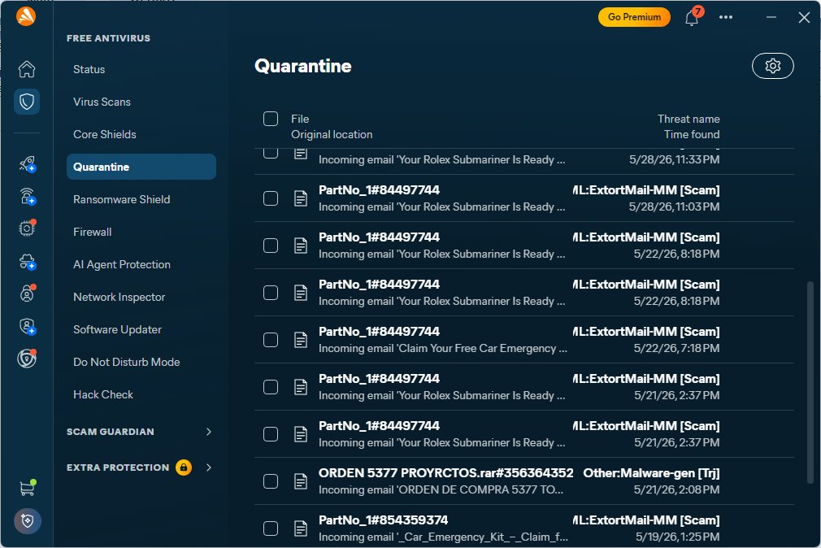This screenshot has height=548, width=821.
Task: Open Core Shields
Action: coord(141,134)
